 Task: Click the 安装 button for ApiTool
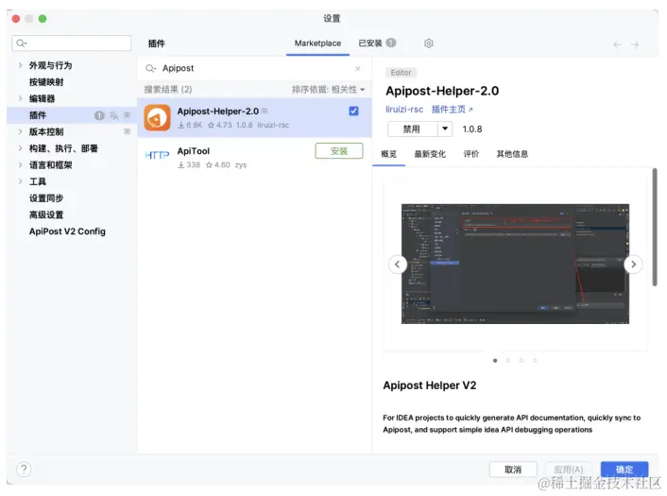[339, 151]
